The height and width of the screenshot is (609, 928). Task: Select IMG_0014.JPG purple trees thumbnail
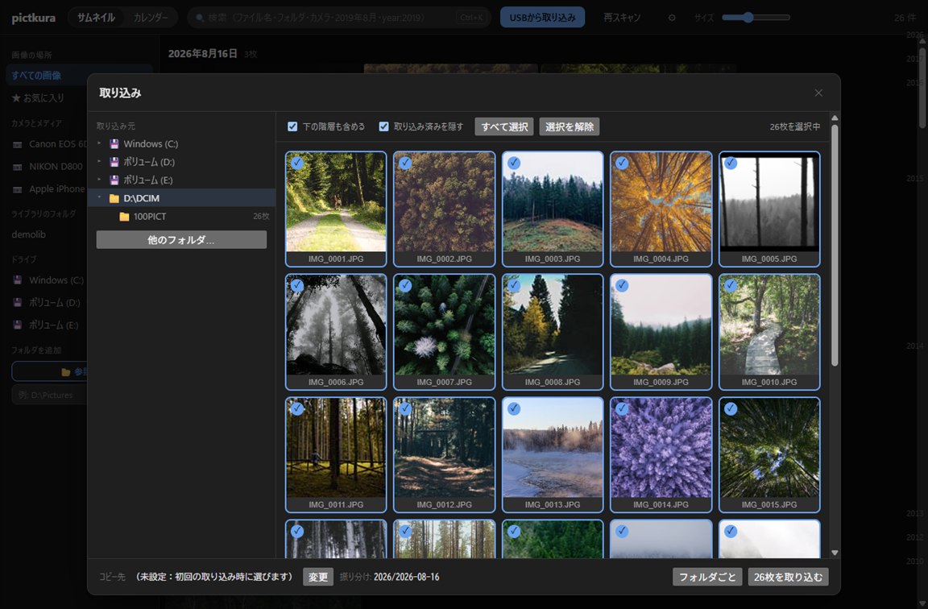point(661,454)
